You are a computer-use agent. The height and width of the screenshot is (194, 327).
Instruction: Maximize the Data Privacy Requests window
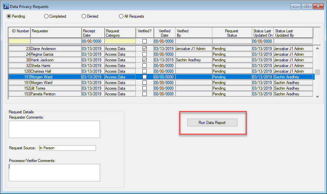tap(306, 6)
